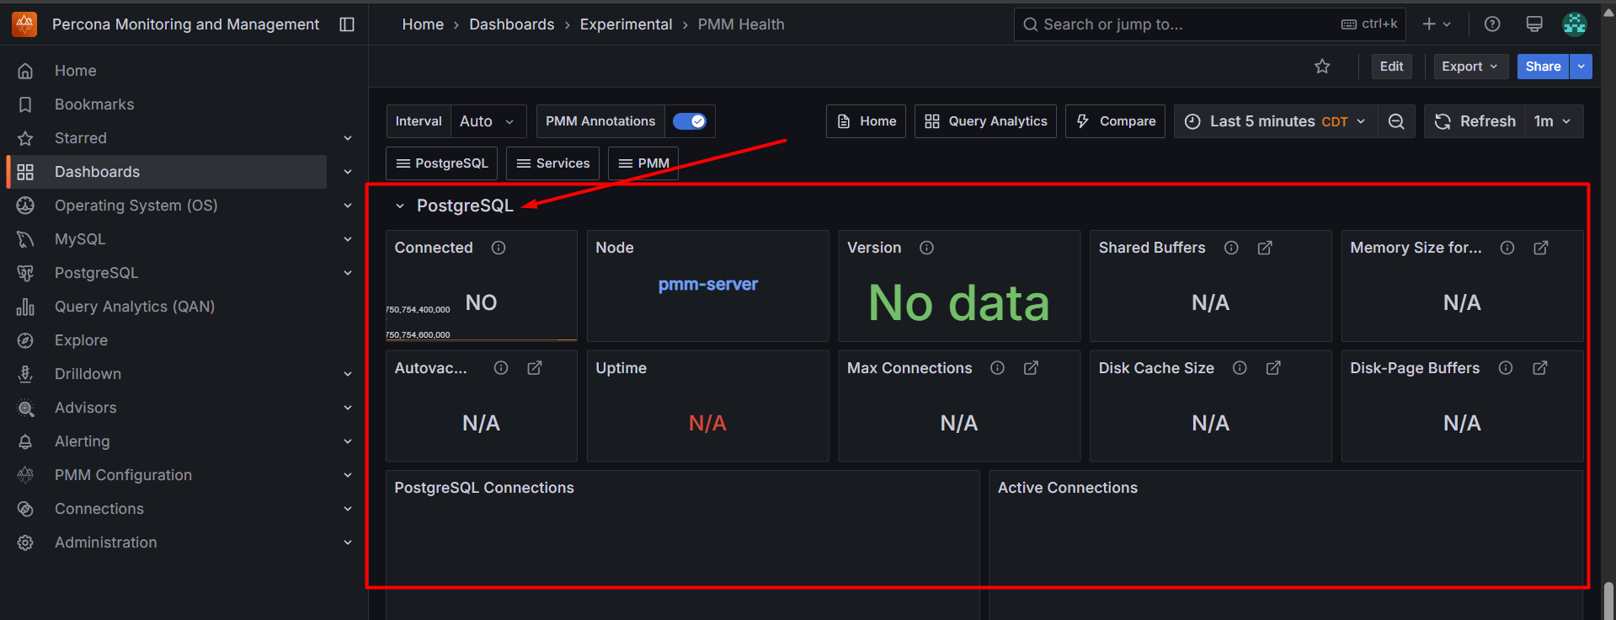Image resolution: width=1616 pixels, height=620 pixels.
Task: Open Query Analytics (QAN) in sidebar
Action: pyautogui.click(x=135, y=307)
